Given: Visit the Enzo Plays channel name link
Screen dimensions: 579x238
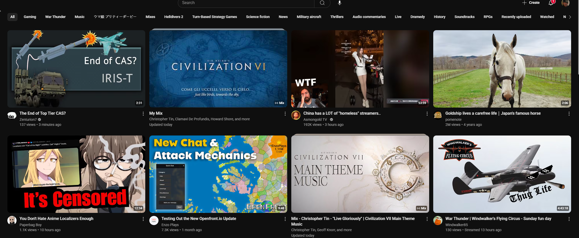Looking at the screenshot, I should coord(170,225).
